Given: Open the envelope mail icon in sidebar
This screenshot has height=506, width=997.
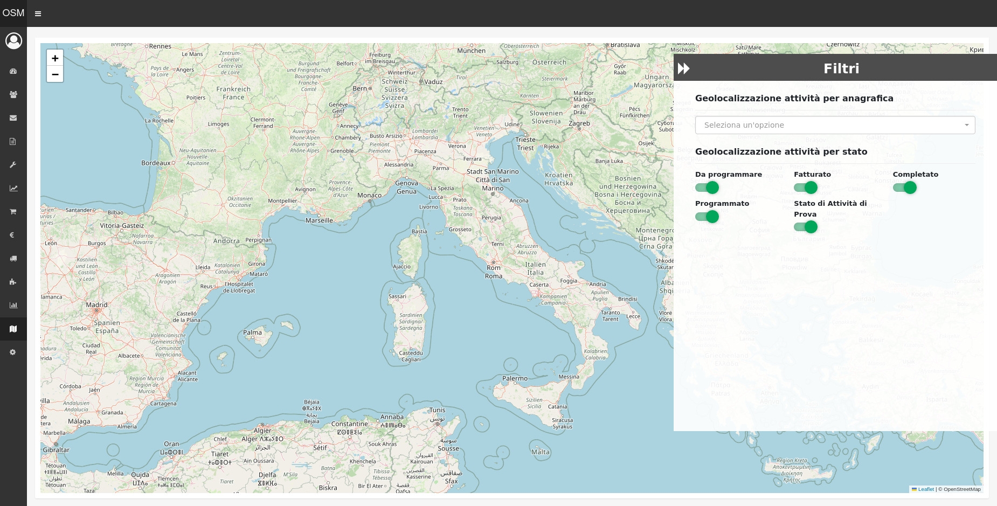Looking at the screenshot, I should point(13,118).
